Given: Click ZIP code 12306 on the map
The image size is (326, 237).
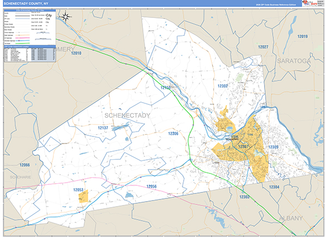Looking at the screenshot, I should pyautogui.click(x=173, y=133).
